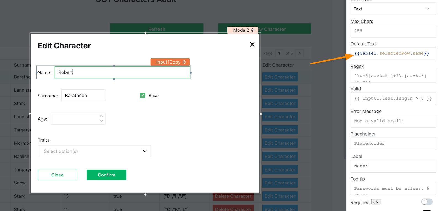Toggle the JS mode for Required
442x211 pixels.
tap(375, 202)
